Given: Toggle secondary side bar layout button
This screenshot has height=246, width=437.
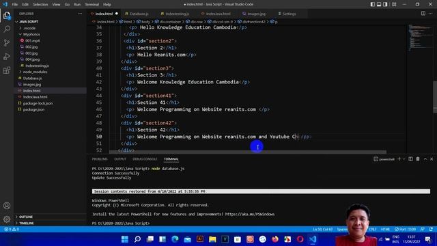Looking at the screenshot, I should pyautogui.click(x=385, y=4).
